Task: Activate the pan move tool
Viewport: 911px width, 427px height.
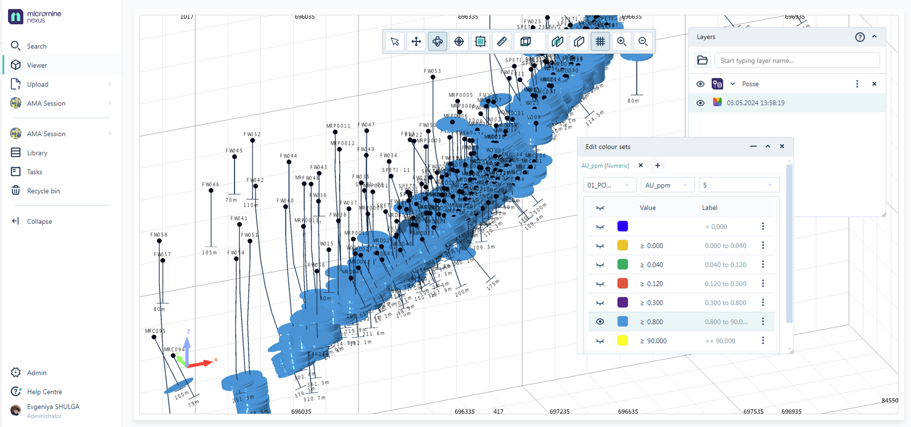Action: coord(416,42)
